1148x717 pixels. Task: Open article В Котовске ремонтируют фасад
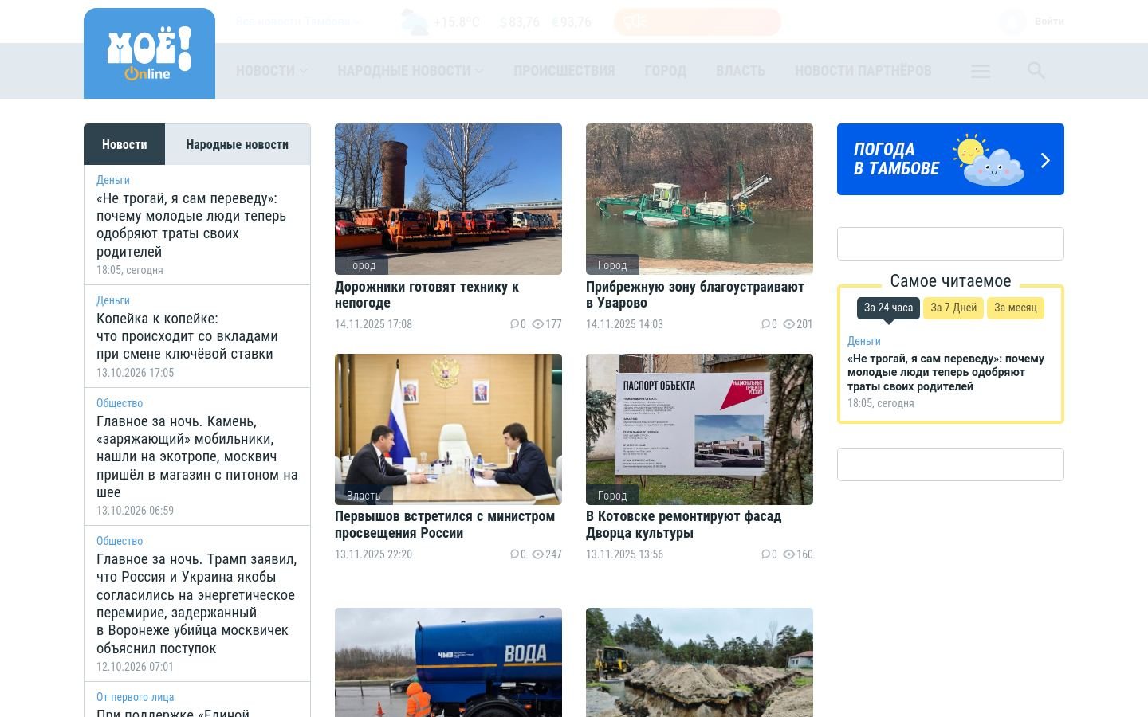[683, 524]
